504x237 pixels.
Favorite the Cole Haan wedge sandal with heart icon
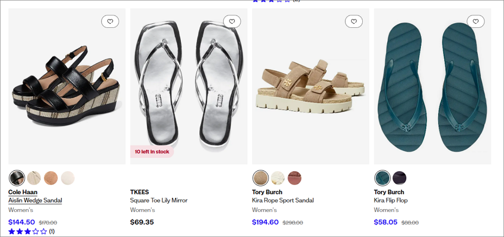coord(110,21)
